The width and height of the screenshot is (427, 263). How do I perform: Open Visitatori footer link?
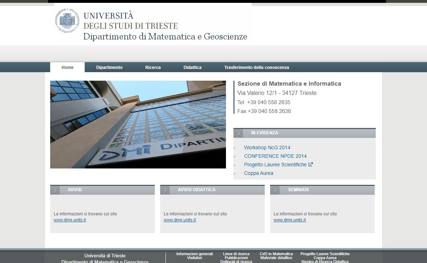pos(195,258)
